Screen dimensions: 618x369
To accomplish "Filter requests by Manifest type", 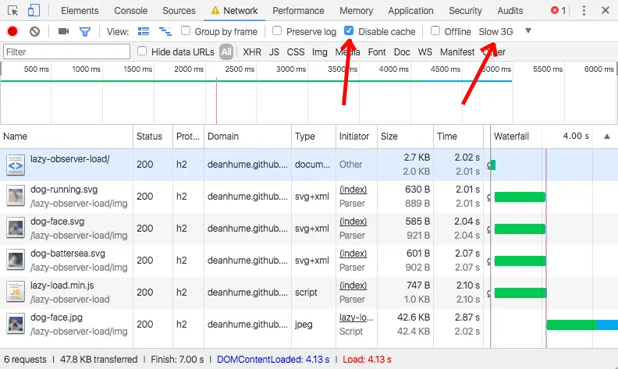I will pos(457,52).
